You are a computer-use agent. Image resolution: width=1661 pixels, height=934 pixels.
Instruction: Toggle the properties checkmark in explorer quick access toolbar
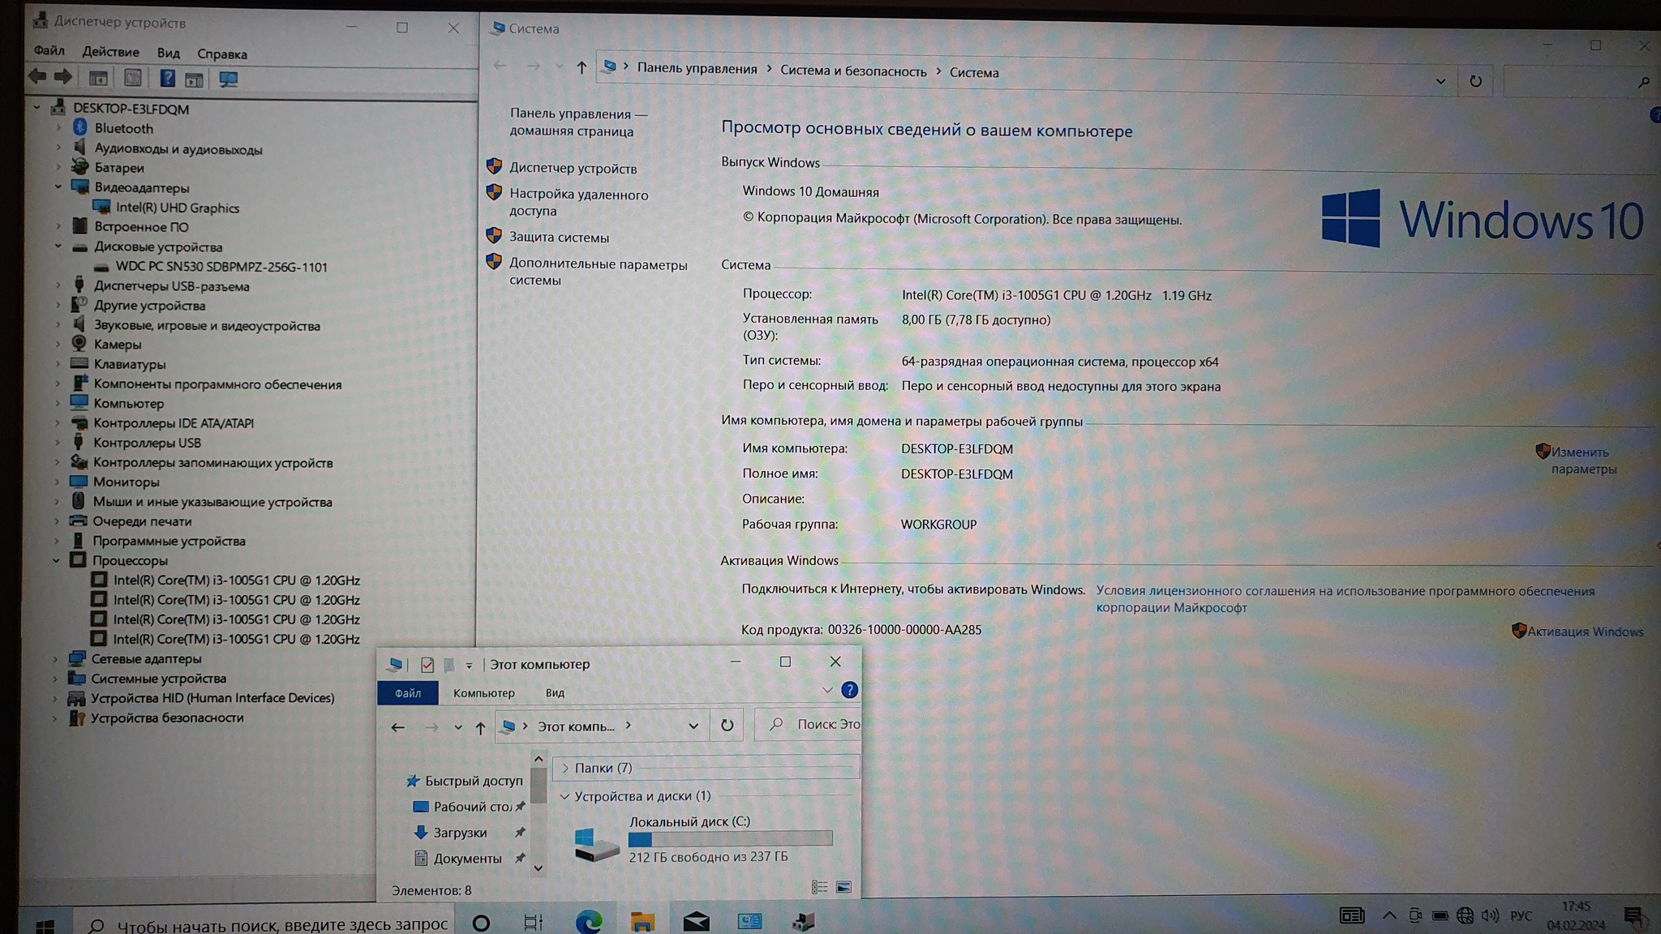(x=427, y=665)
